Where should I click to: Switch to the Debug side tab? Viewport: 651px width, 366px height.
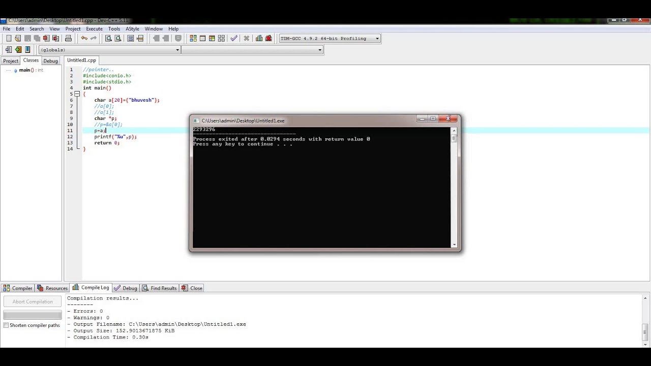[50, 60]
